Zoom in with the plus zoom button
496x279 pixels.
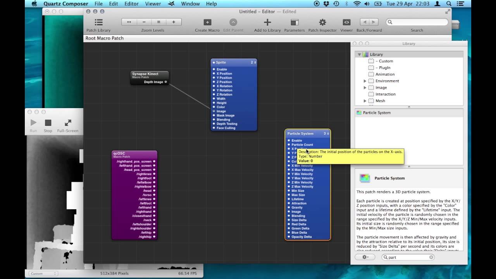(x=174, y=22)
